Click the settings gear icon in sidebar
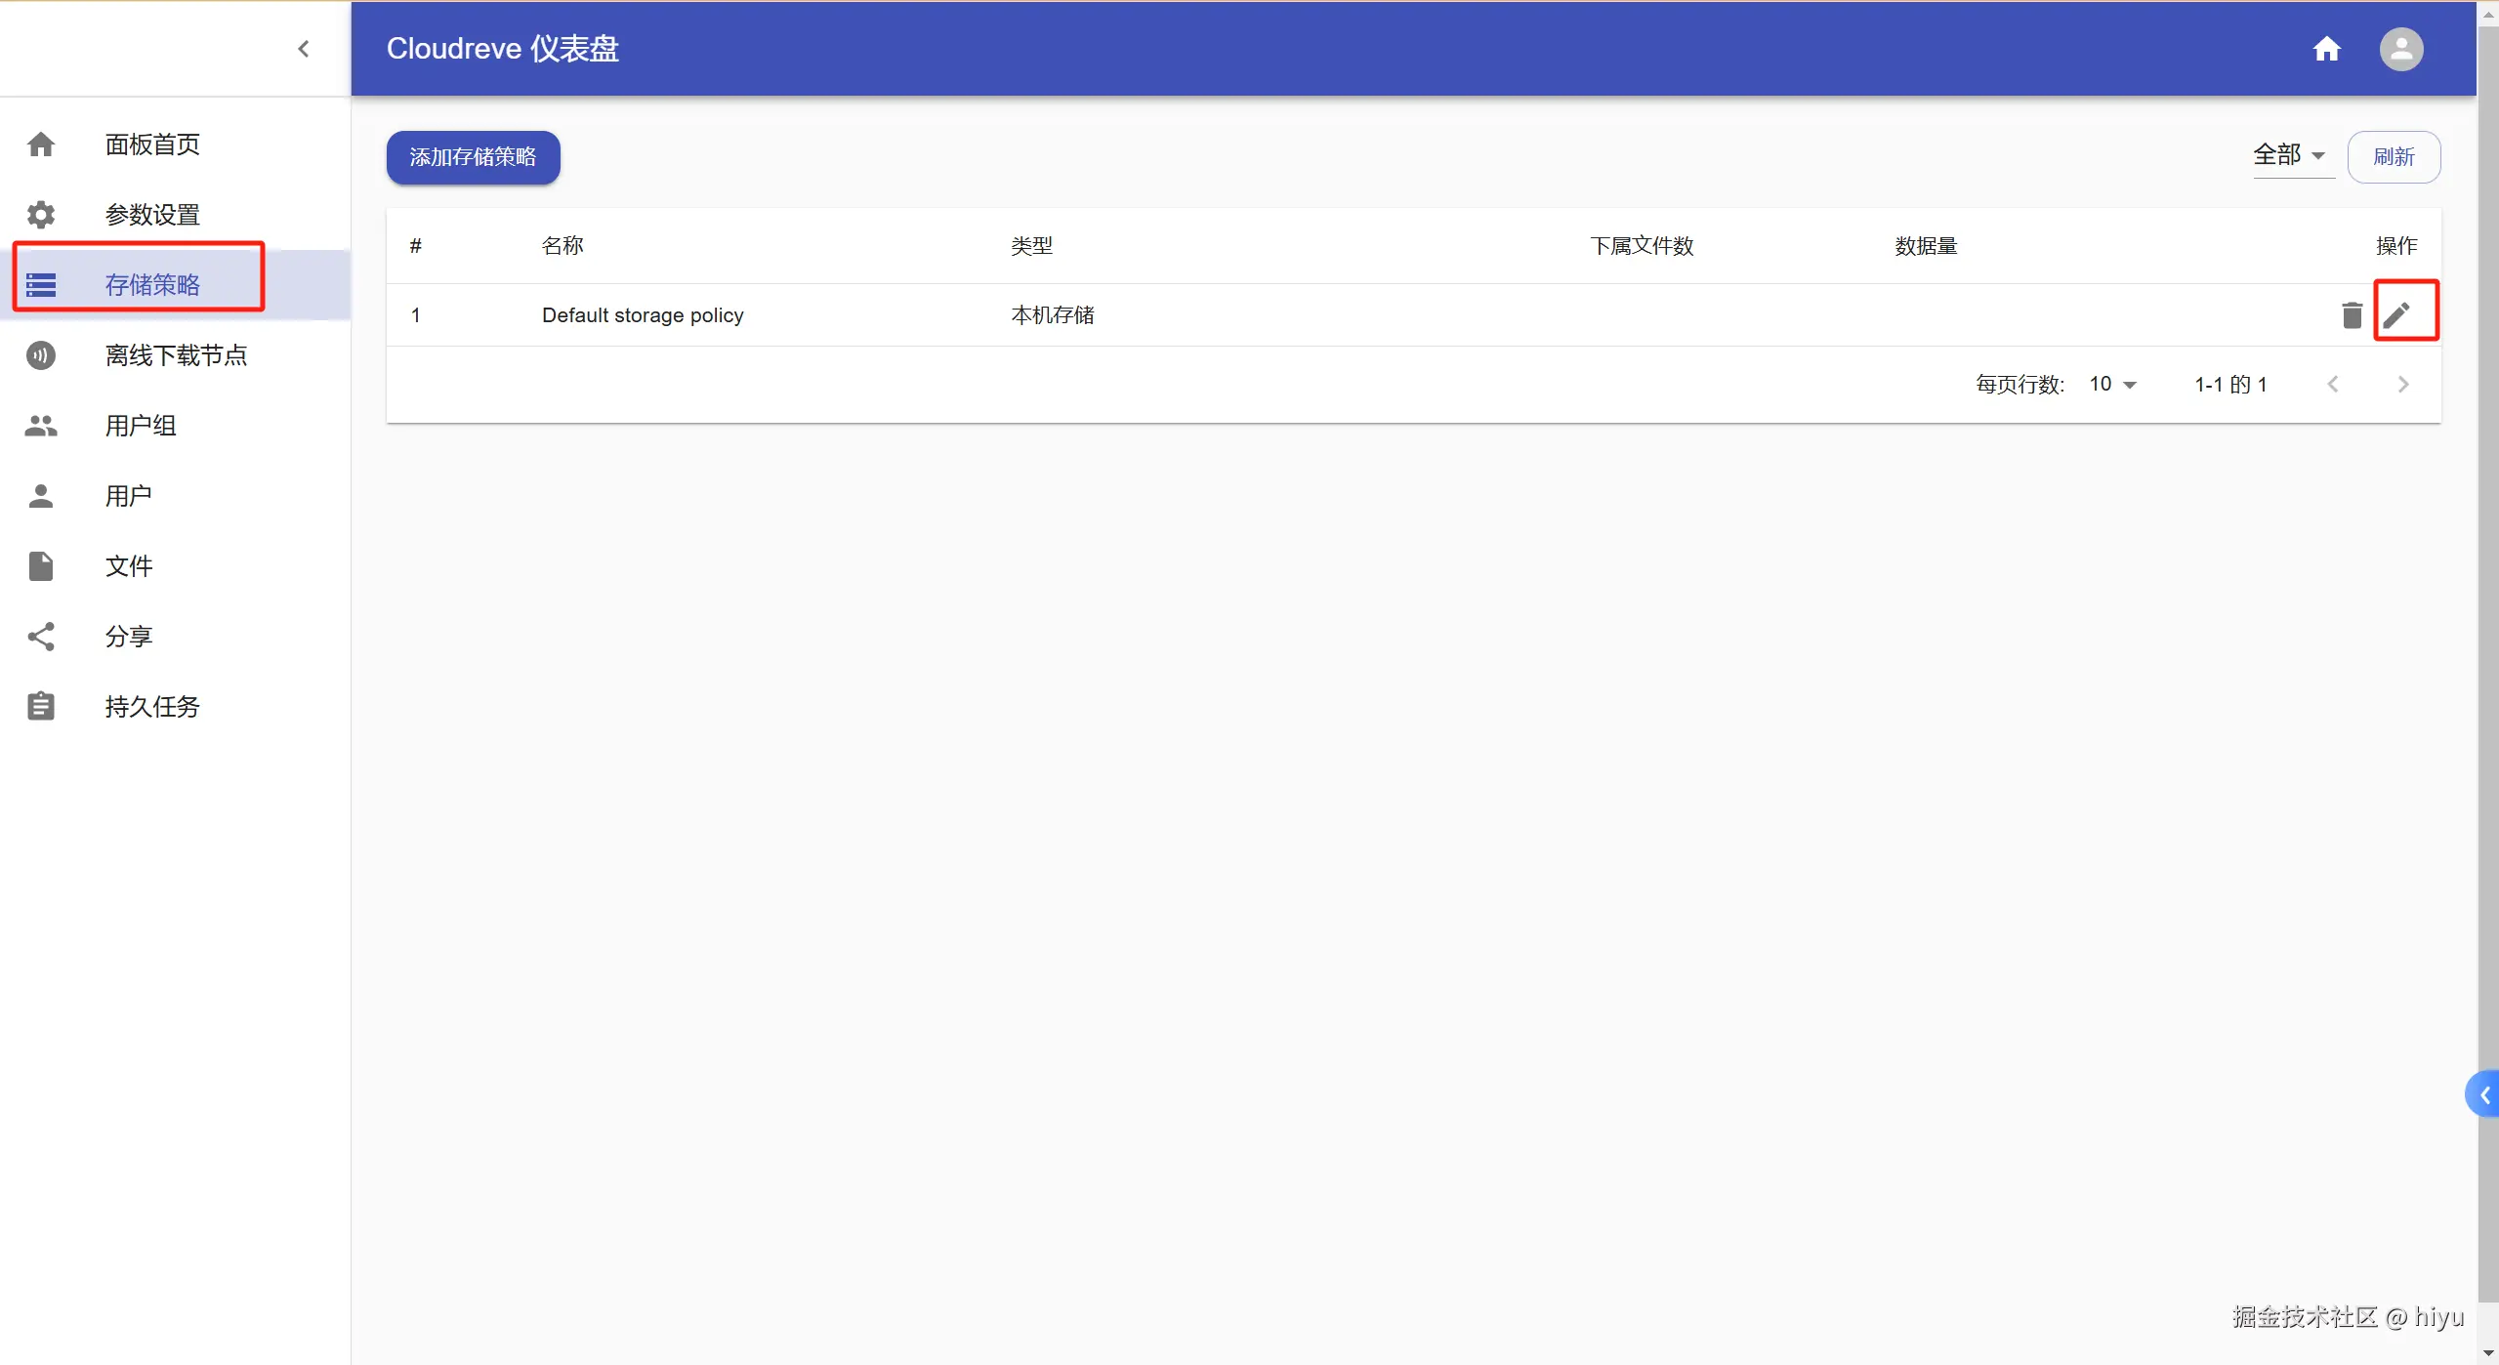 tap(41, 214)
